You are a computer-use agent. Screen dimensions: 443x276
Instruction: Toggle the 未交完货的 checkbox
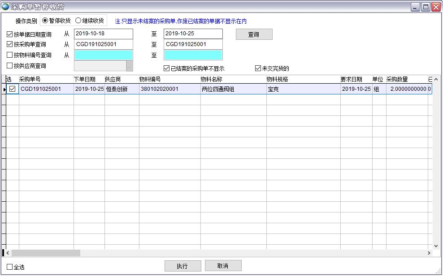(258, 68)
